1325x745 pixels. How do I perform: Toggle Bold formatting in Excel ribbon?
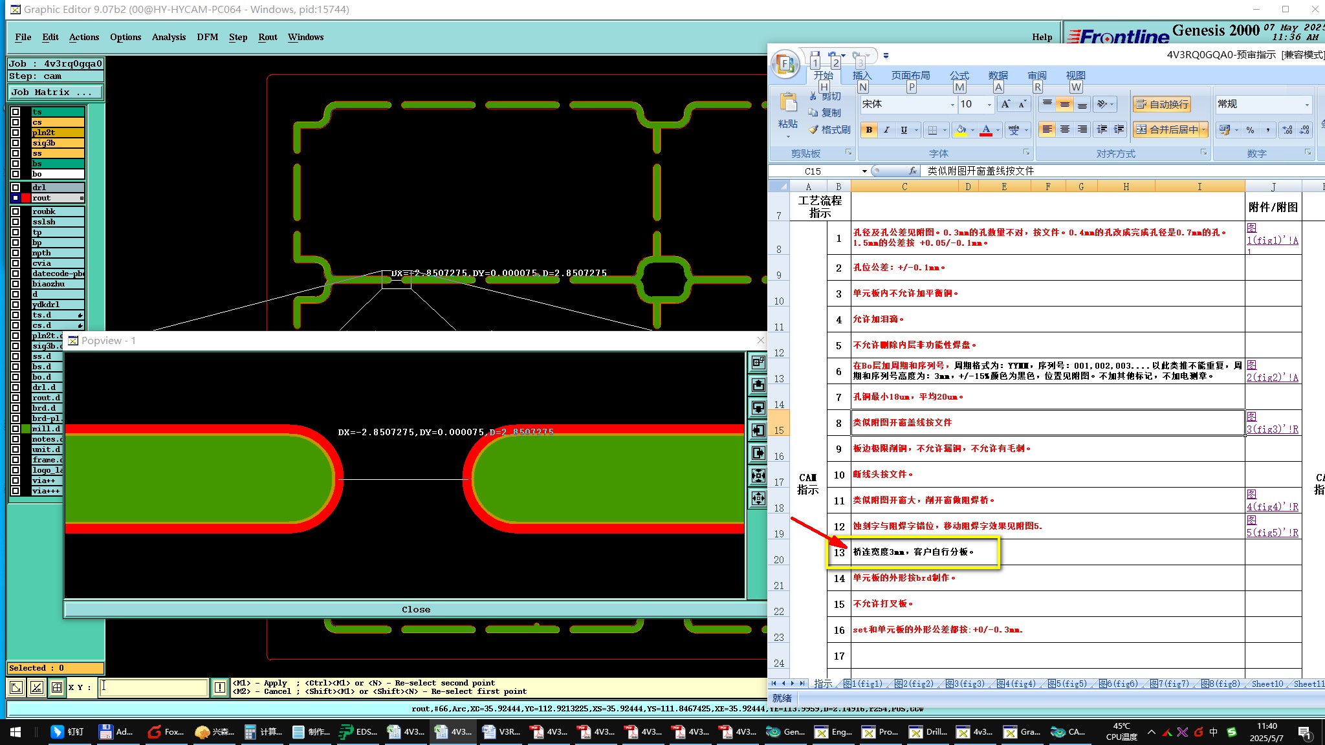click(x=869, y=130)
